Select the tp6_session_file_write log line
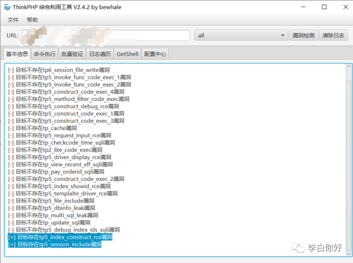 [59, 70]
